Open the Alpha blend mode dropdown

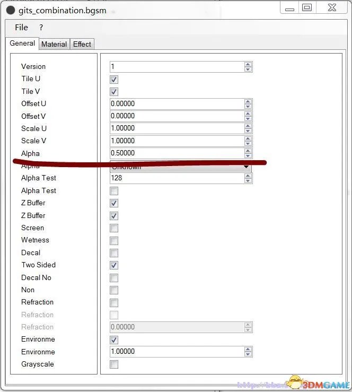click(x=246, y=167)
